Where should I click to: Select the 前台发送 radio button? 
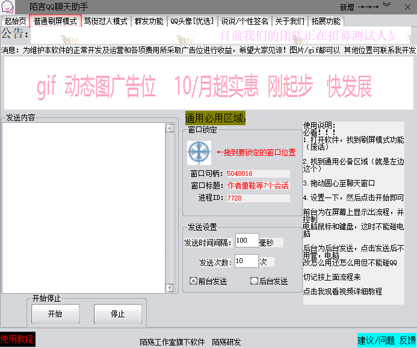point(193,281)
